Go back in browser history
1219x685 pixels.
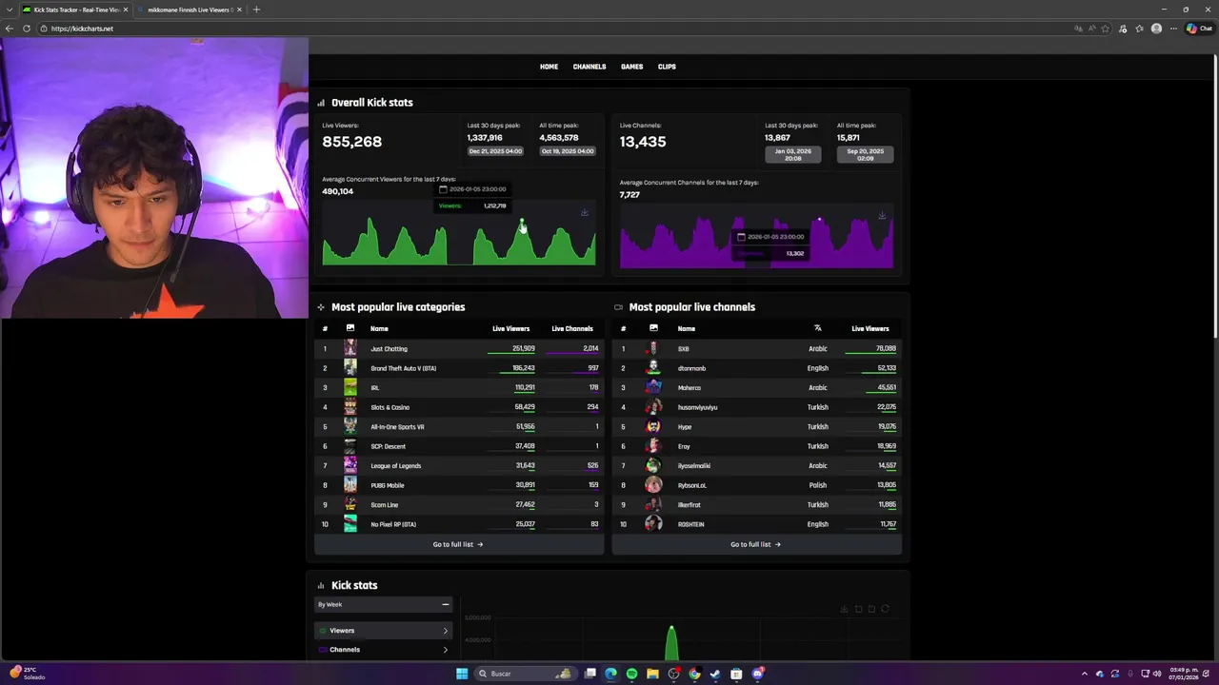10,29
